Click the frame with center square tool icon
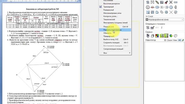Viewport: 185px width, 104px height. click(171, 2)
